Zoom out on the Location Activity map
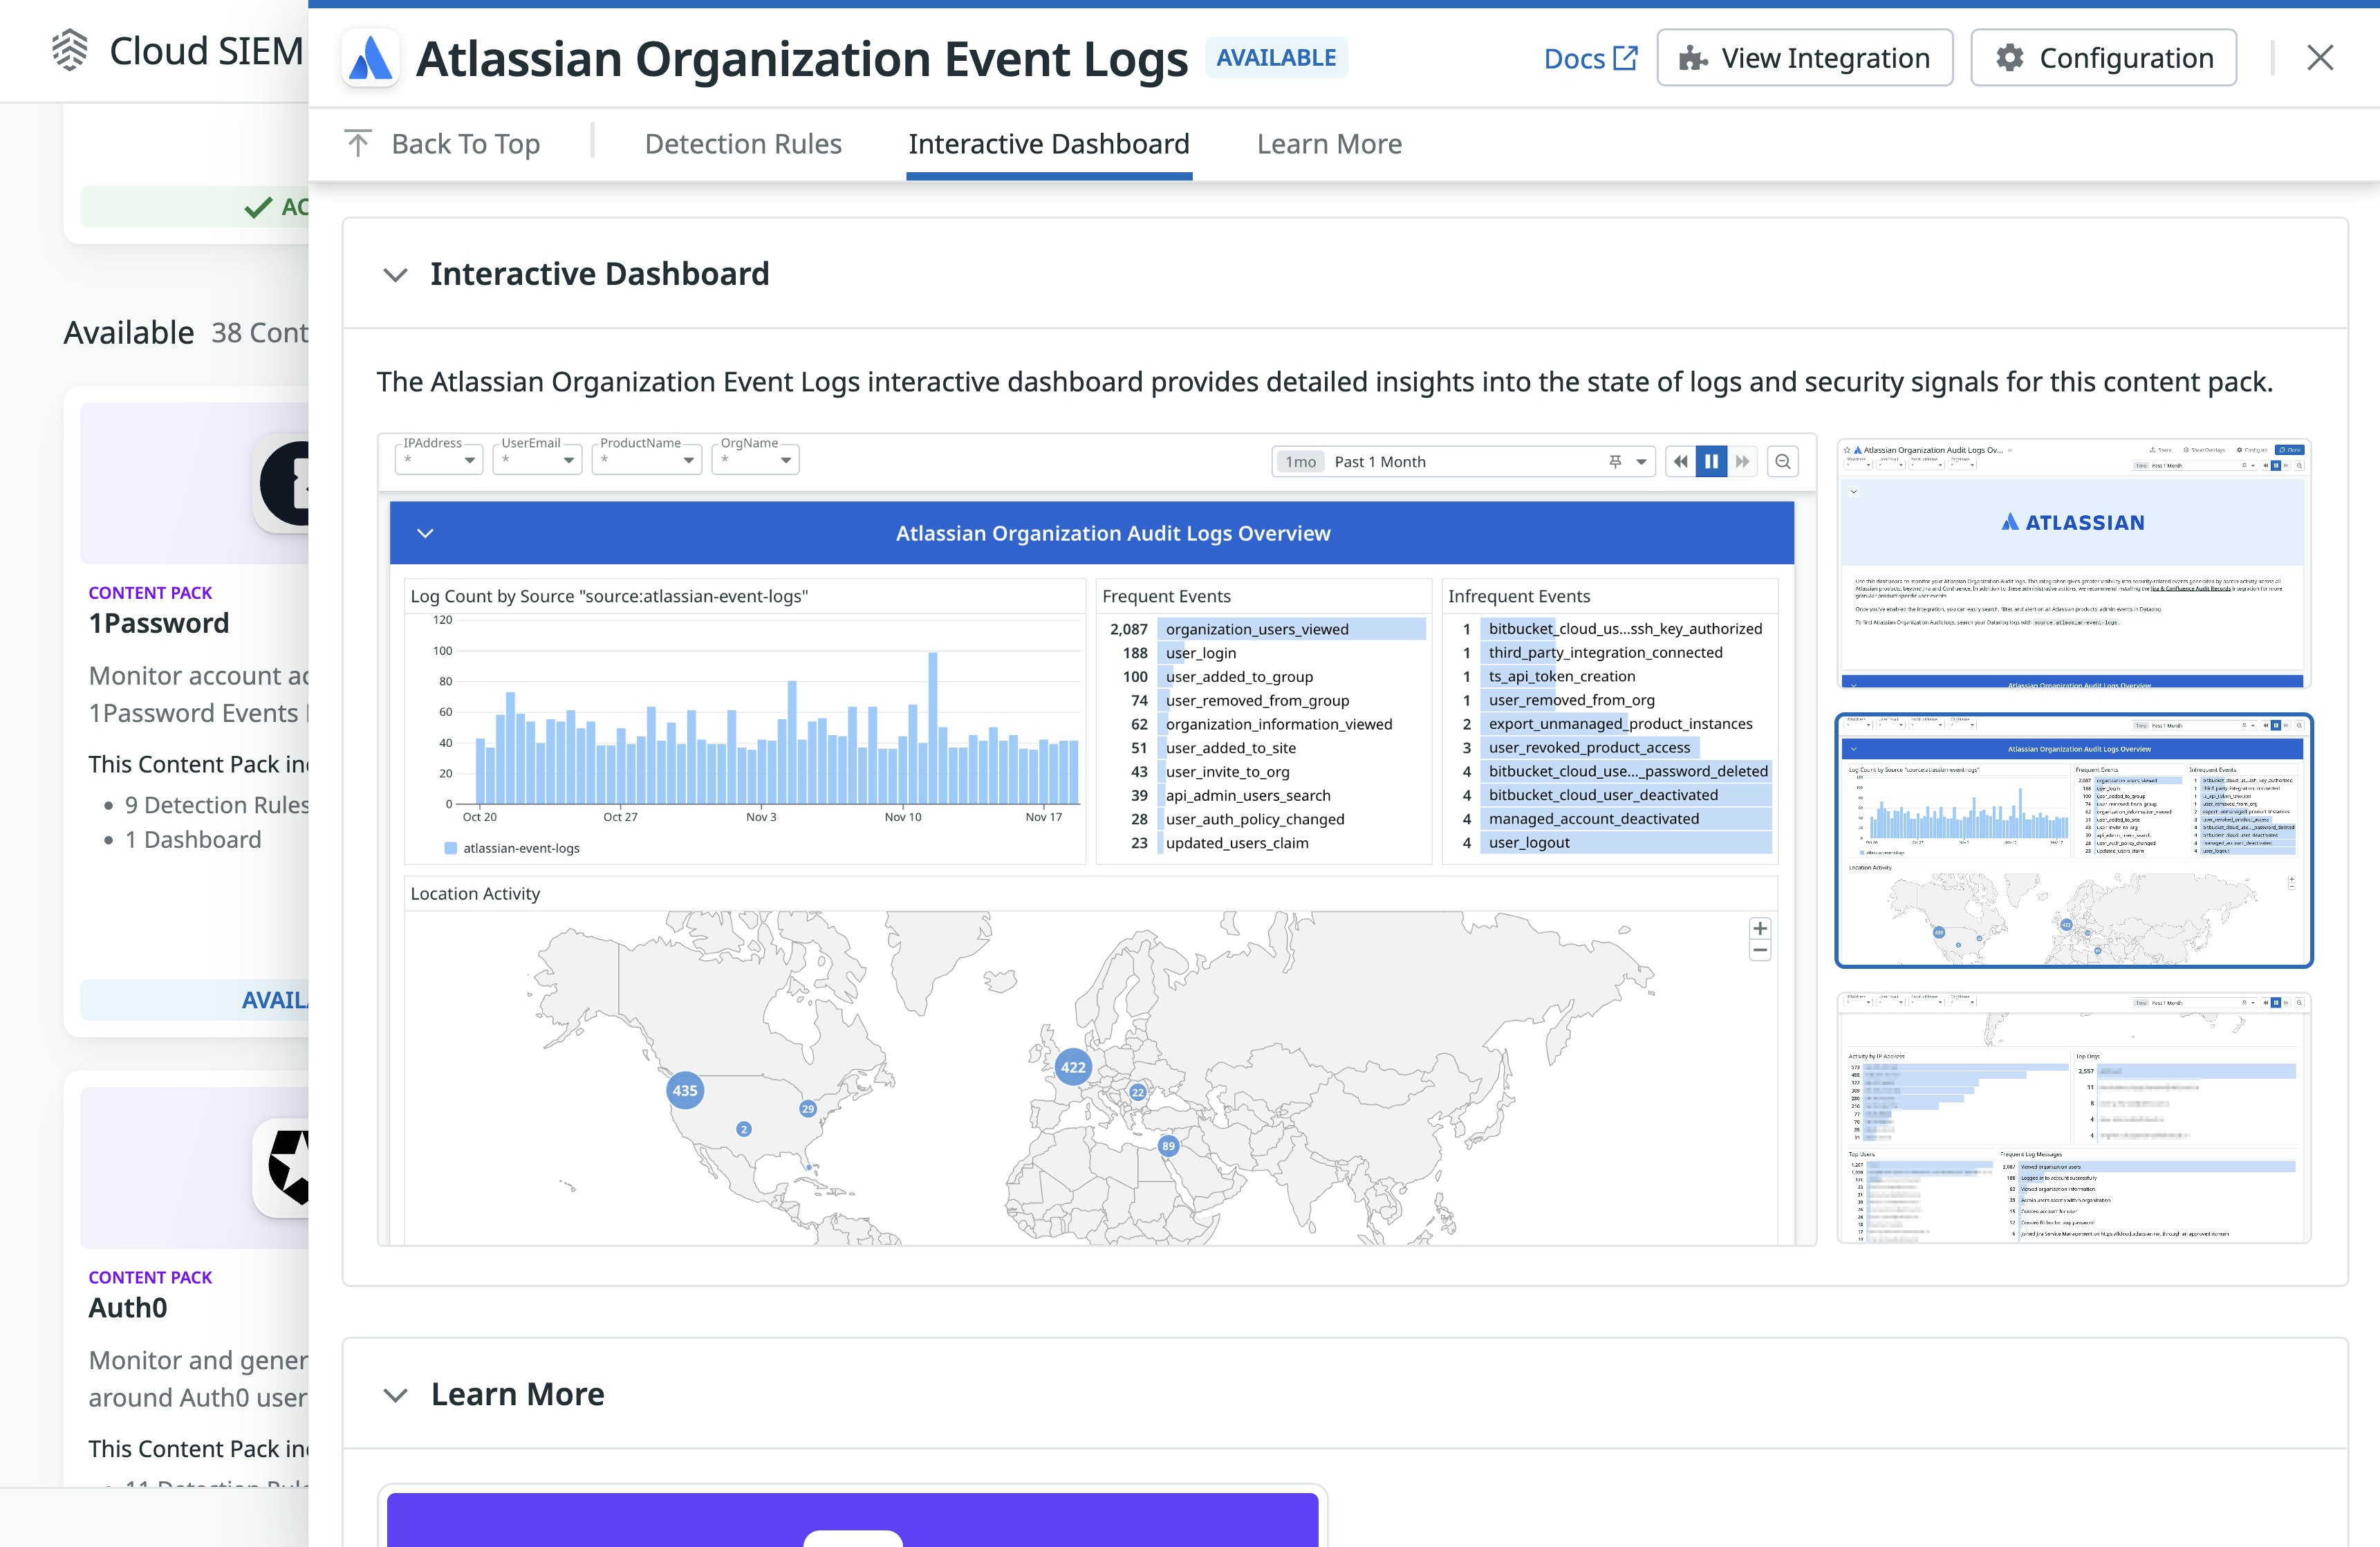 coord(1760,950)
